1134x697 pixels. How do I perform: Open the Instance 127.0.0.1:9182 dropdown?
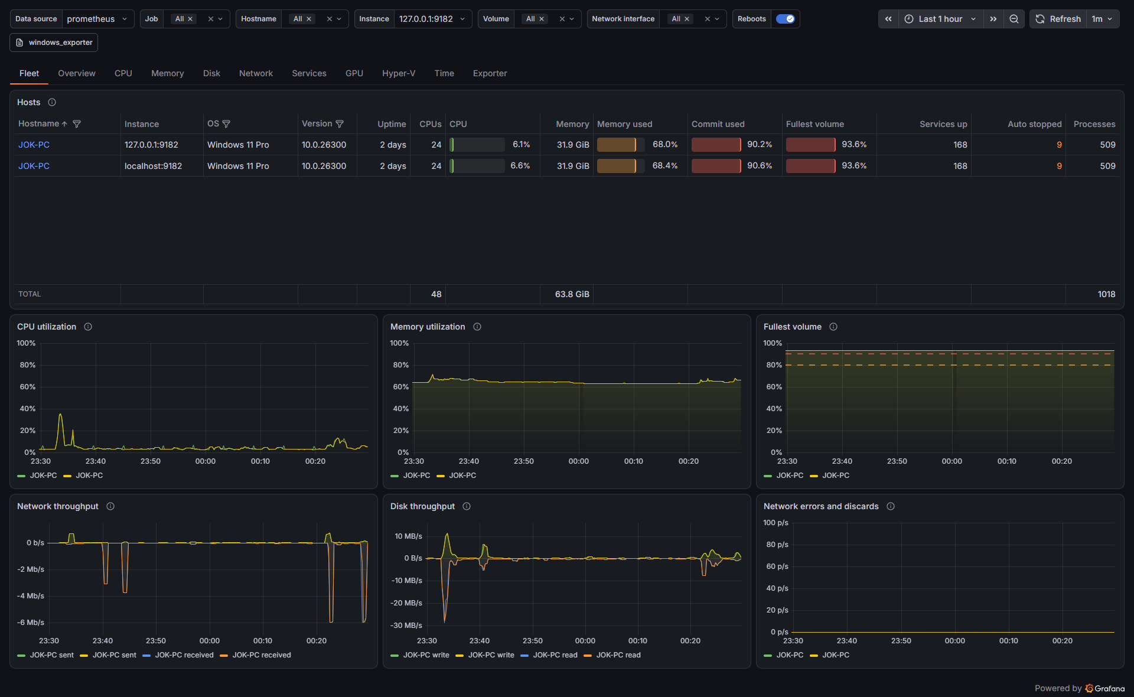[432, 19]
